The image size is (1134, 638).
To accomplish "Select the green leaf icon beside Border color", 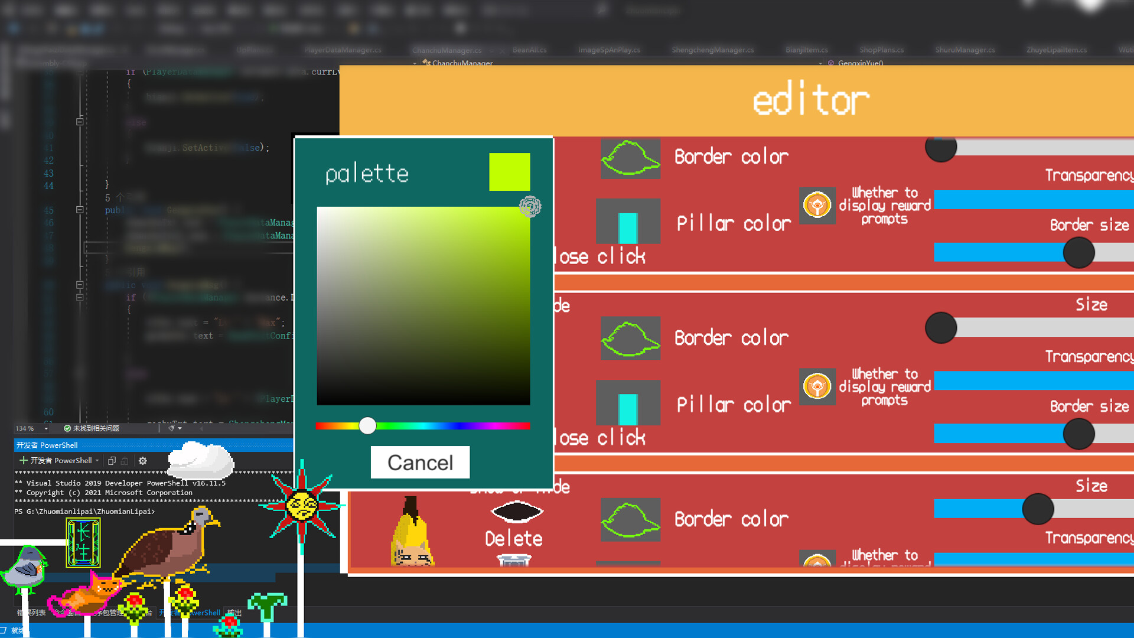I will point(630,158).
